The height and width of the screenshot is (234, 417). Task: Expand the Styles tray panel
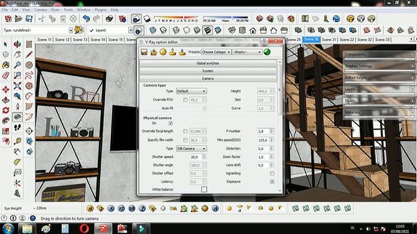[379, 101]
